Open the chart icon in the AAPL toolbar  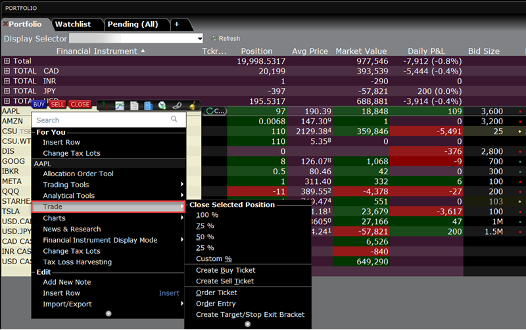120,106
